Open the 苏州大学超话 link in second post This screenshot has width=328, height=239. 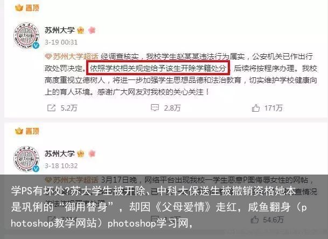click(72, 180)
